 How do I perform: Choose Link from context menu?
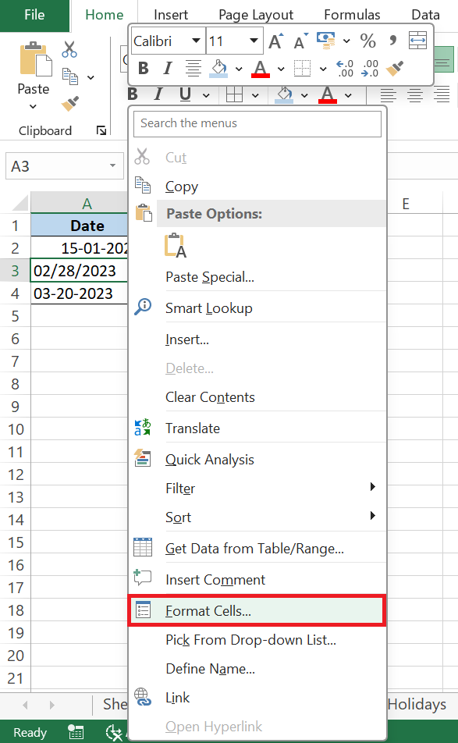click(257, 698)
